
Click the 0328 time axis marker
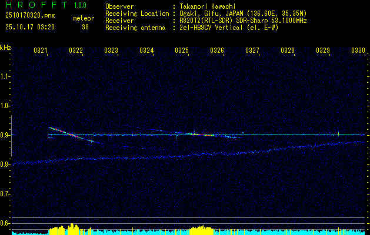click(288, 50)
